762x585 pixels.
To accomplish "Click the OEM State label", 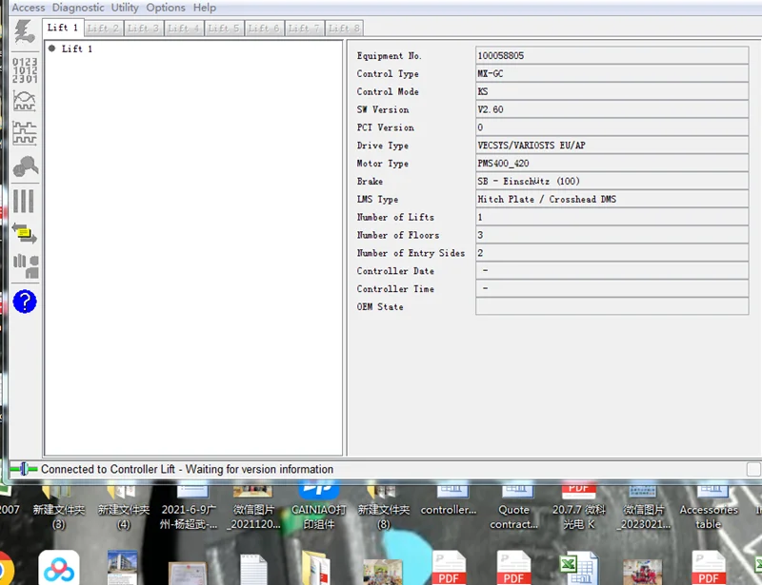I will [380, 307].
